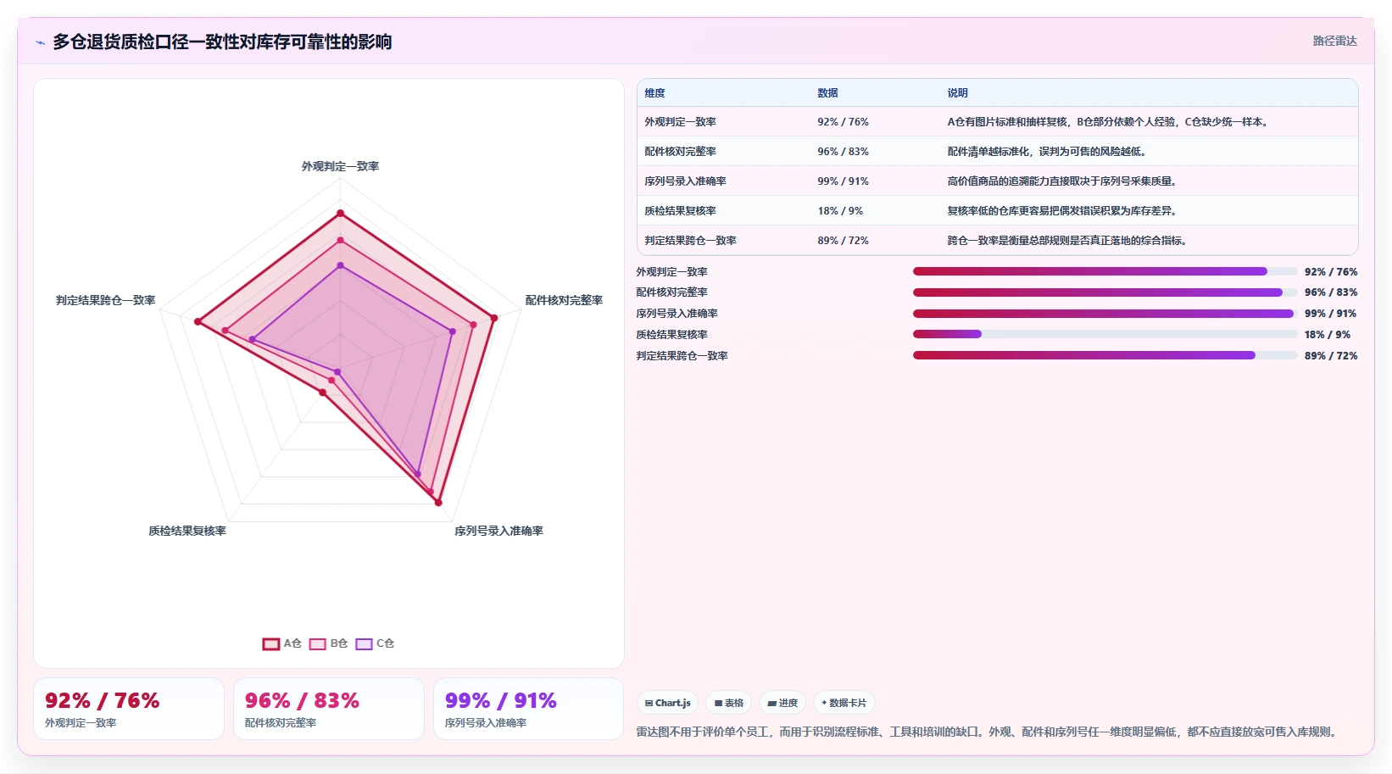The width and height of the screenshot is (1392, 774).
Task: Click the 数据卡片 tag
Action: coord(844,703)
